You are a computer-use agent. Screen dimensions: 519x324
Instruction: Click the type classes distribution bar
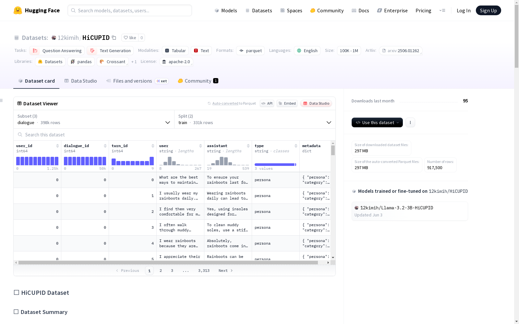point(276,165)
